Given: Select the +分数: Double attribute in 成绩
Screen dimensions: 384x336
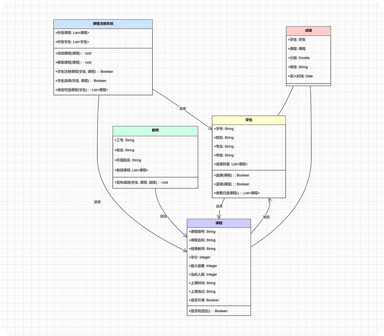Looking at the screenshot, I should point(297,58).
